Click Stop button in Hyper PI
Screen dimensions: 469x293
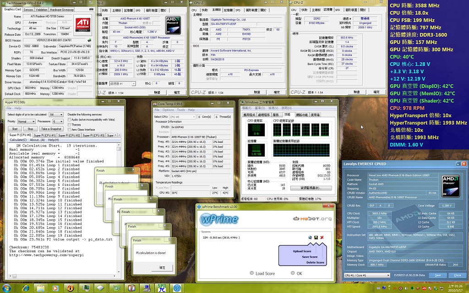(x=31, y=129)
